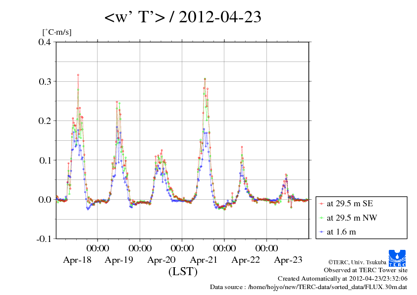Click the red marker for 29.5 m SE
This screenshot has width=417, height=295.
click(322, 204)
